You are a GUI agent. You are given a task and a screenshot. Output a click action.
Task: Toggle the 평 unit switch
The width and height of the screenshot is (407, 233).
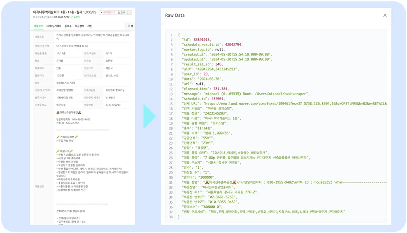[131, 26]
